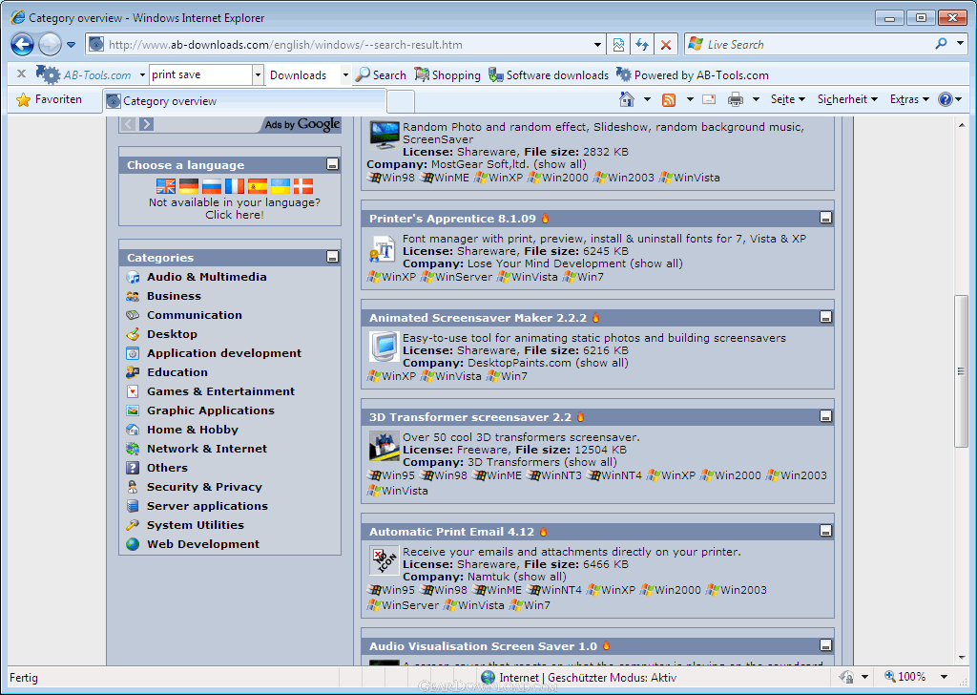Click the vertical scrollbar thumb

[961, 371]
